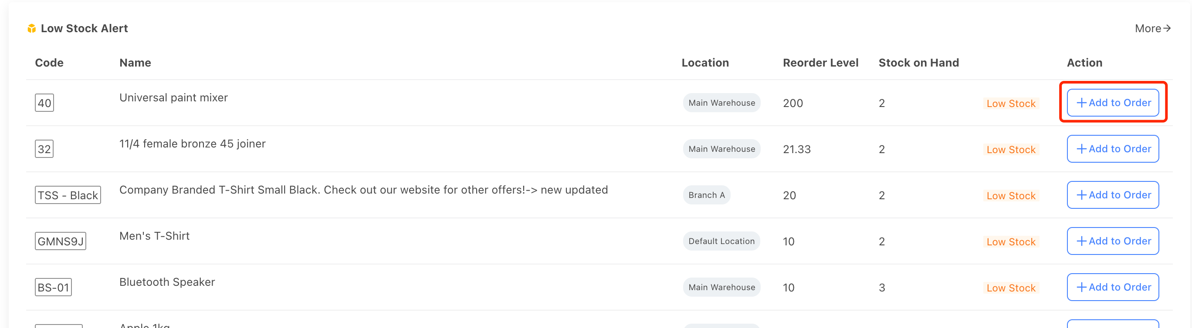
Task: Select the TSS - Black code tag
Action: tap(68, 195)
